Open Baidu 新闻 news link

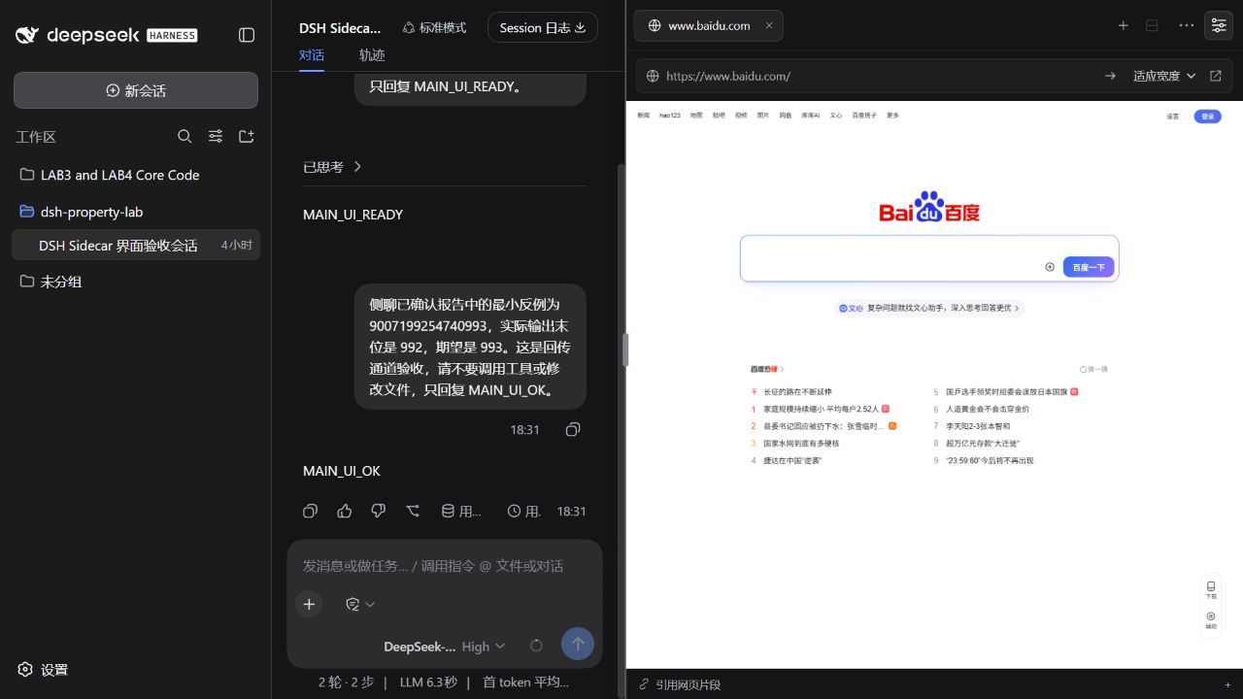(x=644, y=116)
